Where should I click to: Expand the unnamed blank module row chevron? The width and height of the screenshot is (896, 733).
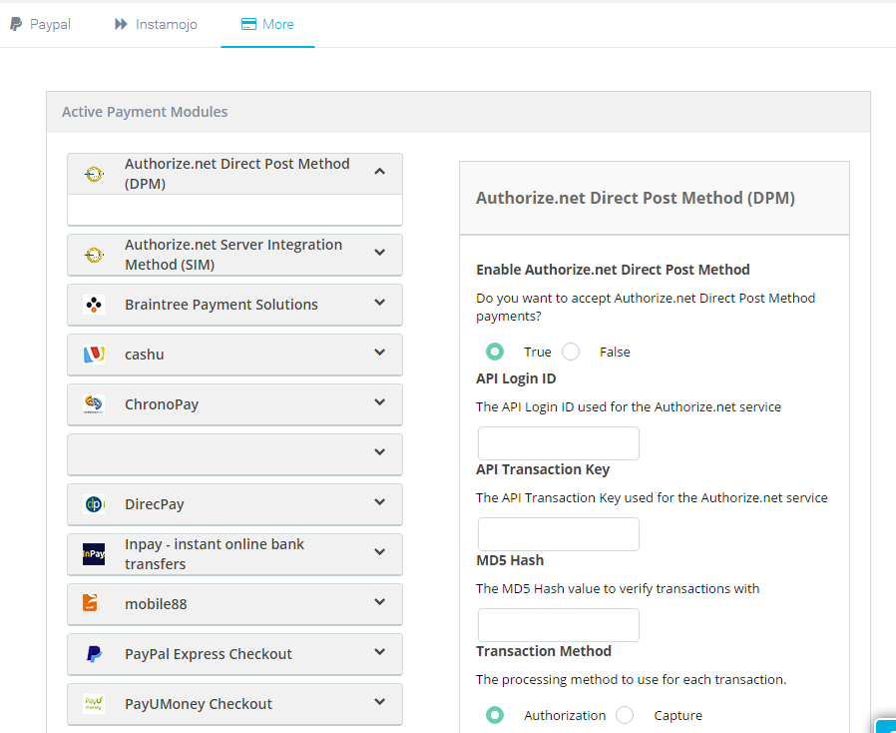(x=379, y=451)
